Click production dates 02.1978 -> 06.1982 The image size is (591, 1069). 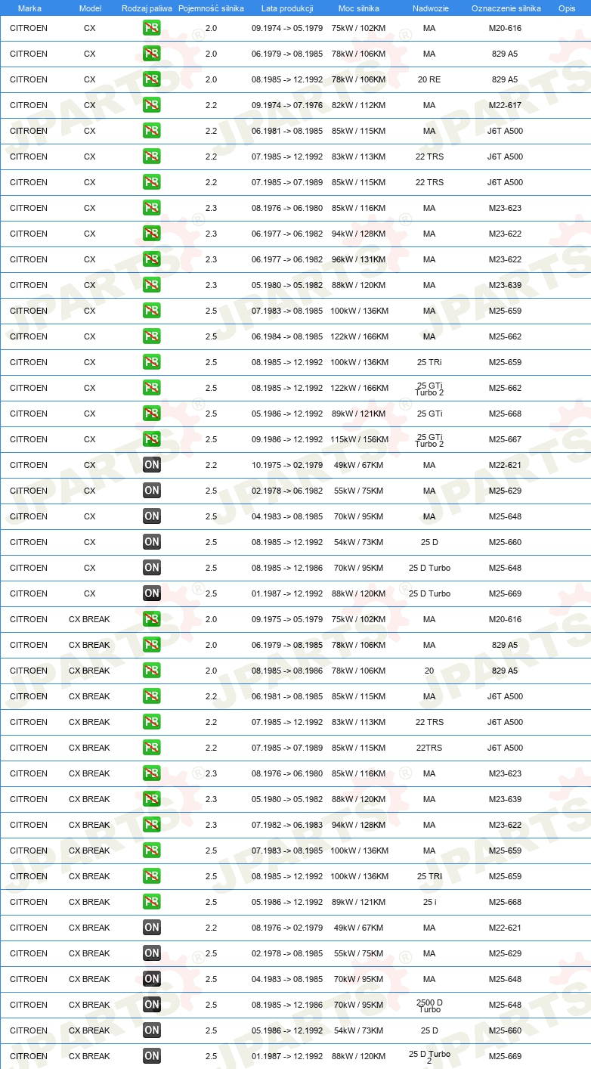(x=287, y=491)
